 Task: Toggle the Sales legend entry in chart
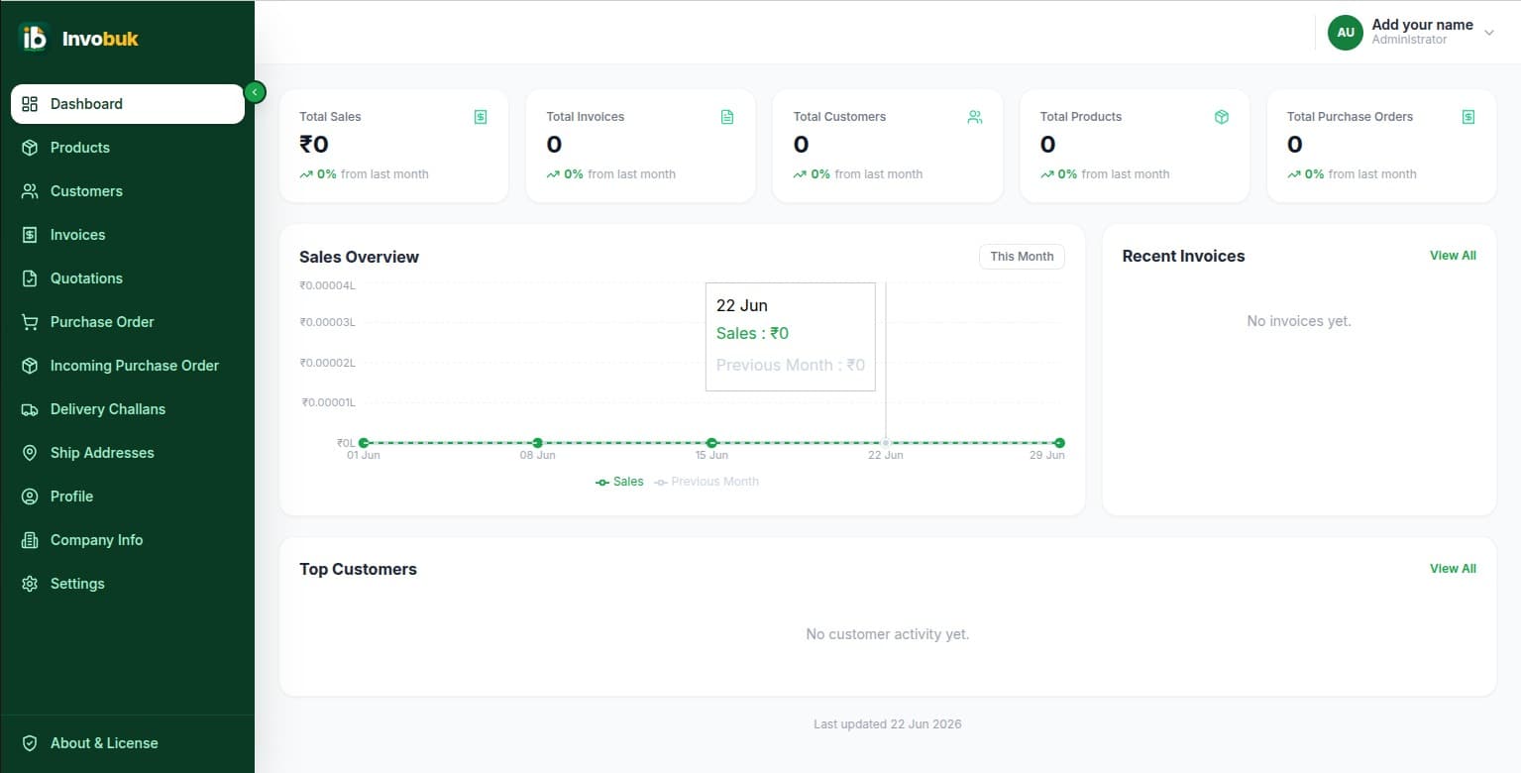click(x=619, y=482)
